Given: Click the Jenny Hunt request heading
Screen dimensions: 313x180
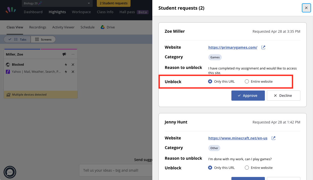Looking at the screenshot, I should click(x=176, y=122).
